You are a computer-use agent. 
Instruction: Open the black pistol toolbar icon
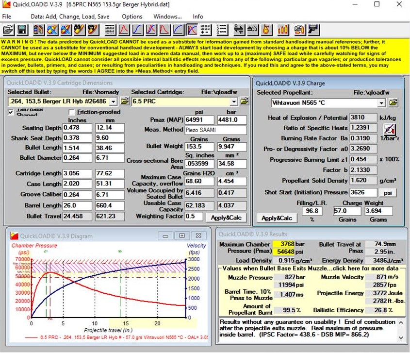(313, 30)
